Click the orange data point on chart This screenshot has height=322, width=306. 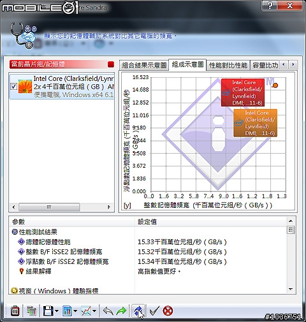pos(275,85)
